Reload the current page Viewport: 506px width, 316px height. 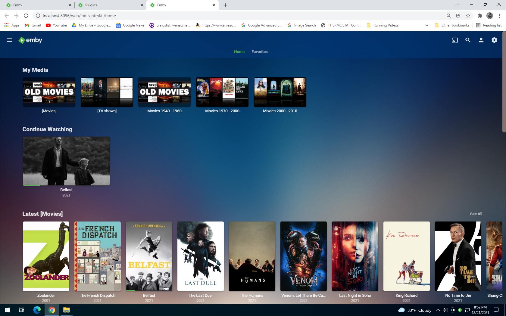pos(26,16)
